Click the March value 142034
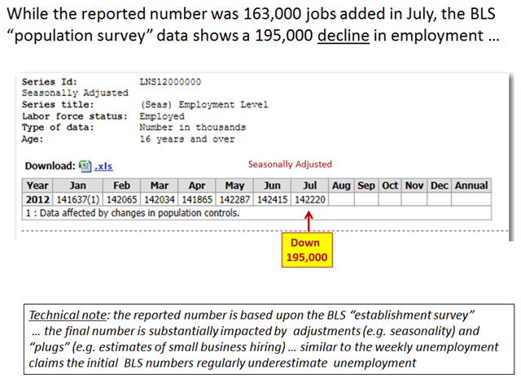The width and height of the screenshot is (521, 383). click(x=160, y=199)
